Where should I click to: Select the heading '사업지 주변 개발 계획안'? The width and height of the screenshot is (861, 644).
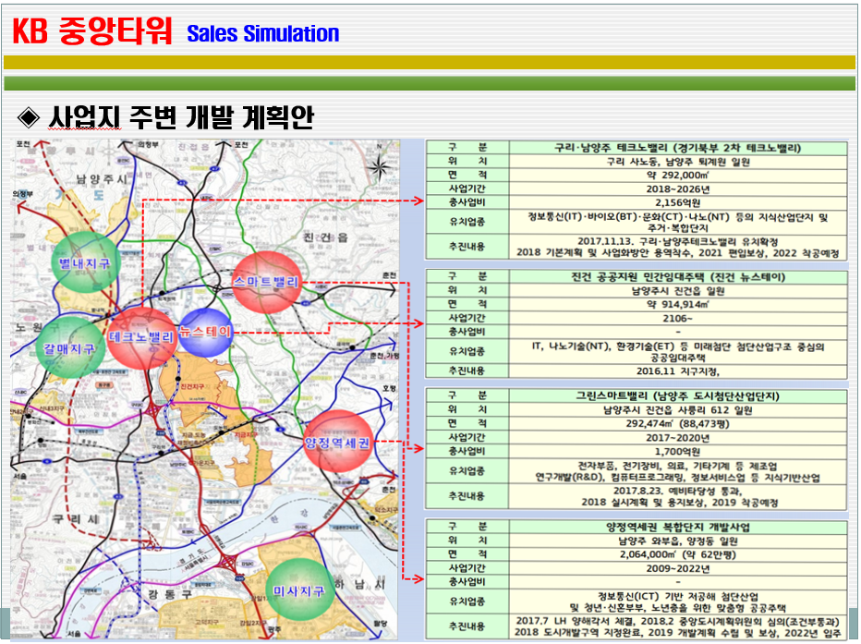tap(181, 116)
